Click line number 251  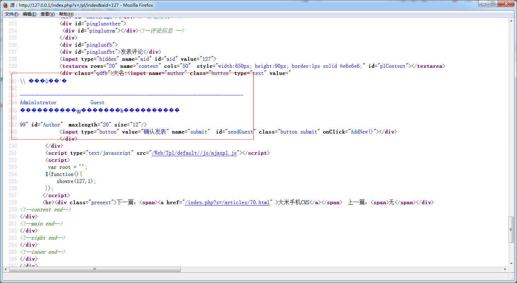point(13,153)
